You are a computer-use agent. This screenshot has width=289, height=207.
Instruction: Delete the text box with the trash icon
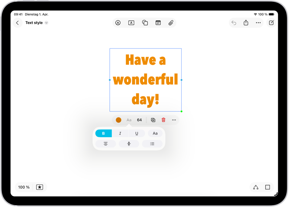click(163, 120)
